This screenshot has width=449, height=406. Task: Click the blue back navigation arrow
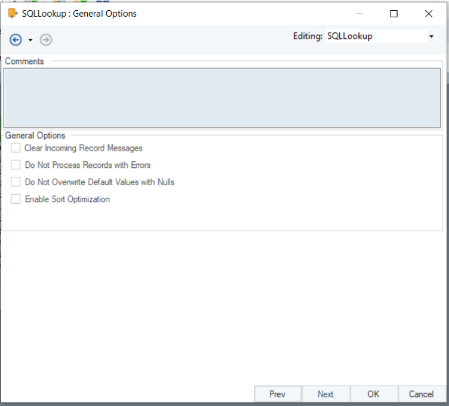coord(16,39)
